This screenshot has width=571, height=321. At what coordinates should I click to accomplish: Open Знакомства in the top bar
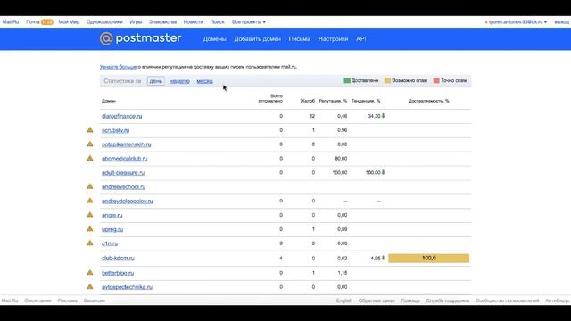pos(162,21)
